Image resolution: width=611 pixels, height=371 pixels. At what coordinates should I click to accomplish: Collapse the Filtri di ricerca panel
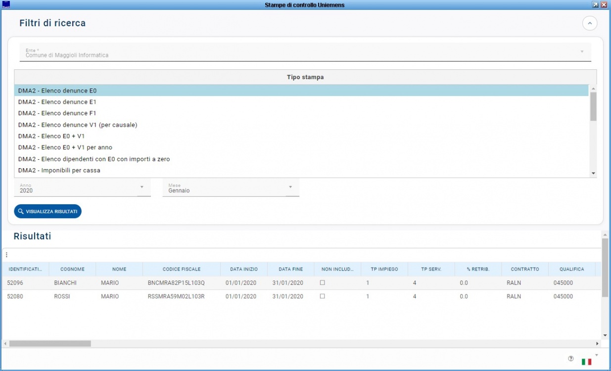(x=590, y=23)
